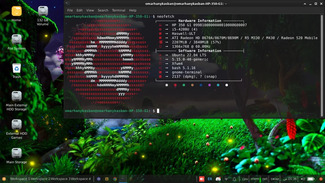
Task: Click the text 'i5-4200U (4)'
Action: tap(185, 29)
